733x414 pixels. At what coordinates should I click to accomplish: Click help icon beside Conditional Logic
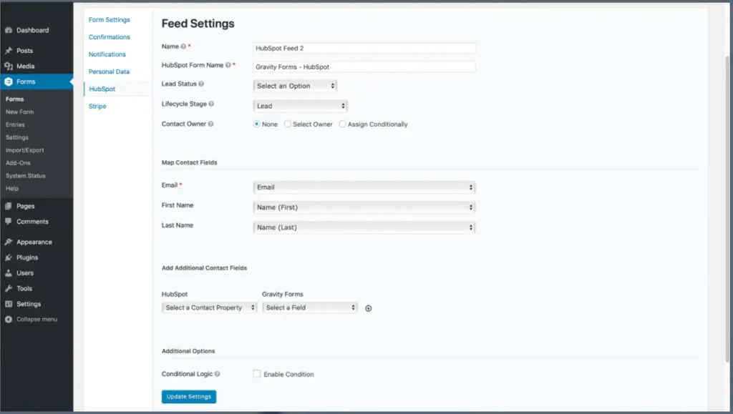(x=218, y=374)
